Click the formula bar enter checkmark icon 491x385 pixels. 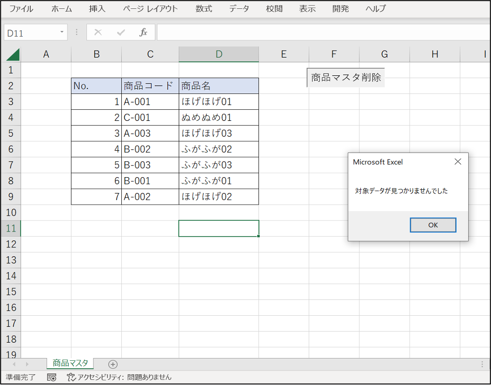(x=121, y=33)
